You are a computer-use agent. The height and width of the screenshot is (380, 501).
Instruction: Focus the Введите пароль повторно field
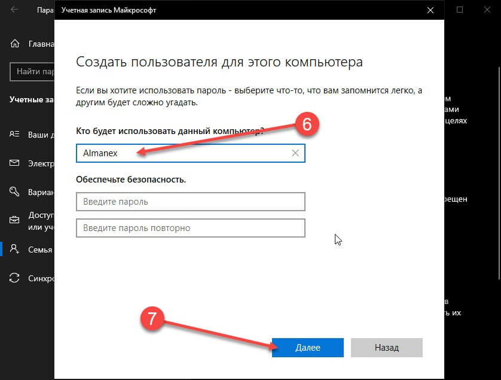[x=191, y=228]
